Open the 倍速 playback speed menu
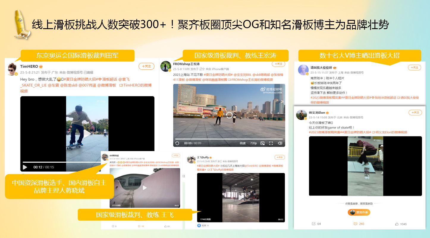Viewport: 430px width, 238px height. [x=243, y=143]
